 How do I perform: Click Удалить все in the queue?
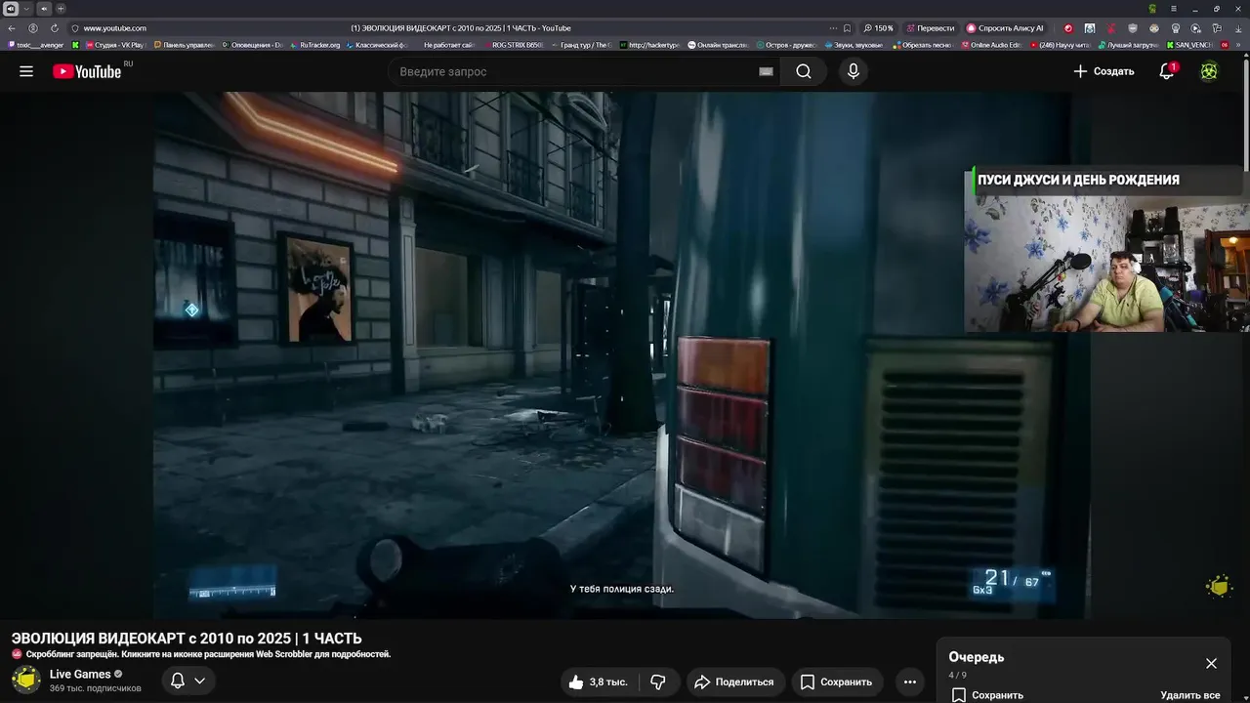[x=1190, y=695]
